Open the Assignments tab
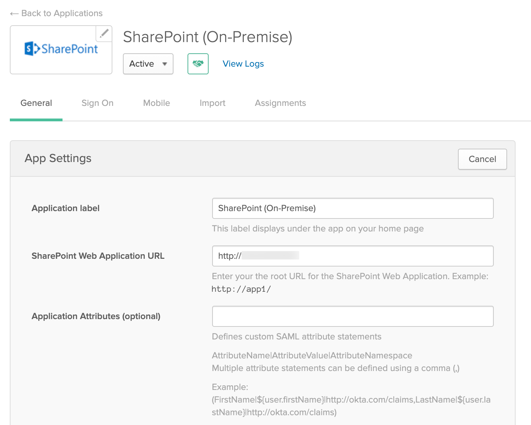 pos(280,103)
